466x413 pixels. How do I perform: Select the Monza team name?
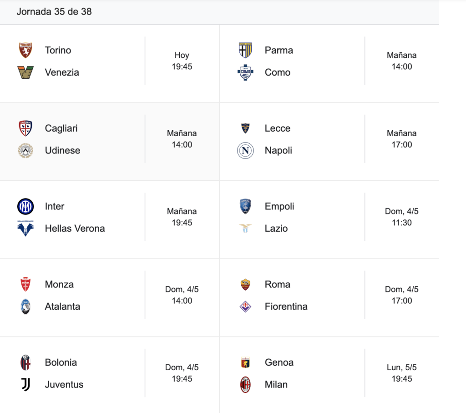pos(59,284)
